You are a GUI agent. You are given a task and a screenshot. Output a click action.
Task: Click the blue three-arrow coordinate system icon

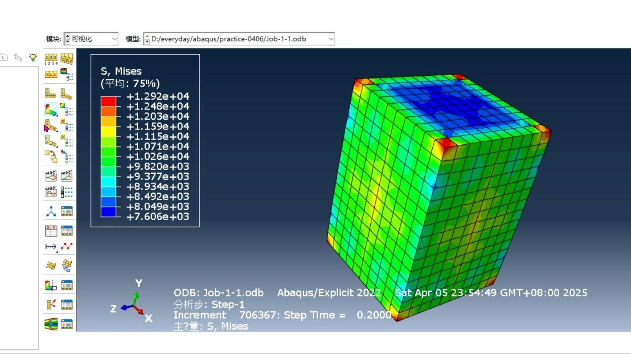point(51,212)
